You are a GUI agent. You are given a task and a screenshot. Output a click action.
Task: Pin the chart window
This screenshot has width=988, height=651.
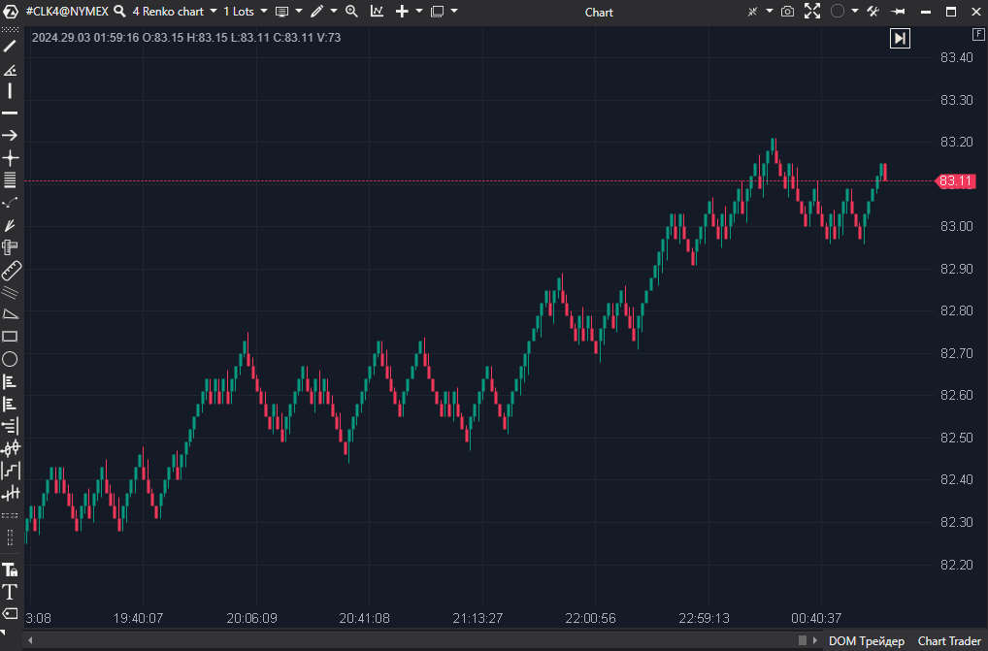click(899, 12)
